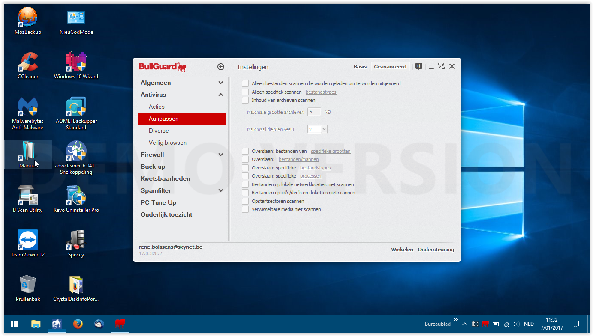Open Thunderbird from the taskbar
The width and height of the screenshot is (593, 336).
99,324
